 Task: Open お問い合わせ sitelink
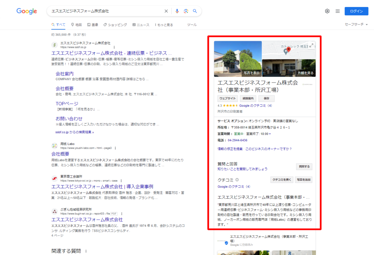(69, 119)
